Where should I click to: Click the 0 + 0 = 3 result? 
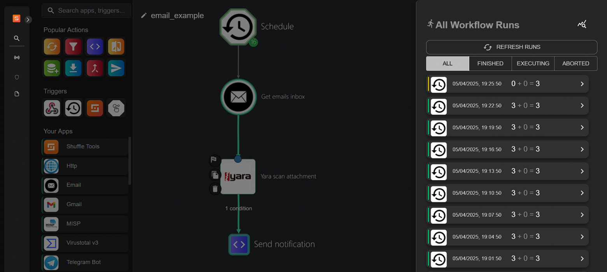tap(525, 84)
